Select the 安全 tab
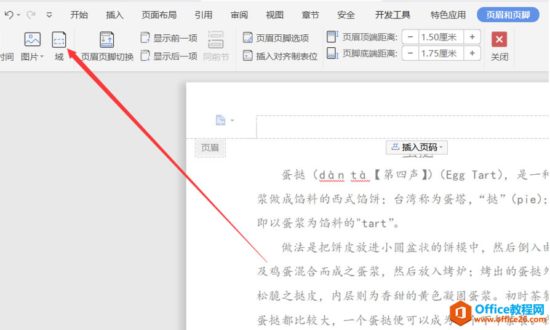This screenshot has height=330, width=550. tap(346, 15)
